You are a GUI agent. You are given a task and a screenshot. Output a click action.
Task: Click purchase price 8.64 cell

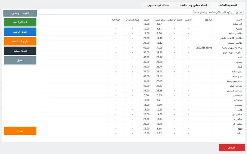(159, 128)
